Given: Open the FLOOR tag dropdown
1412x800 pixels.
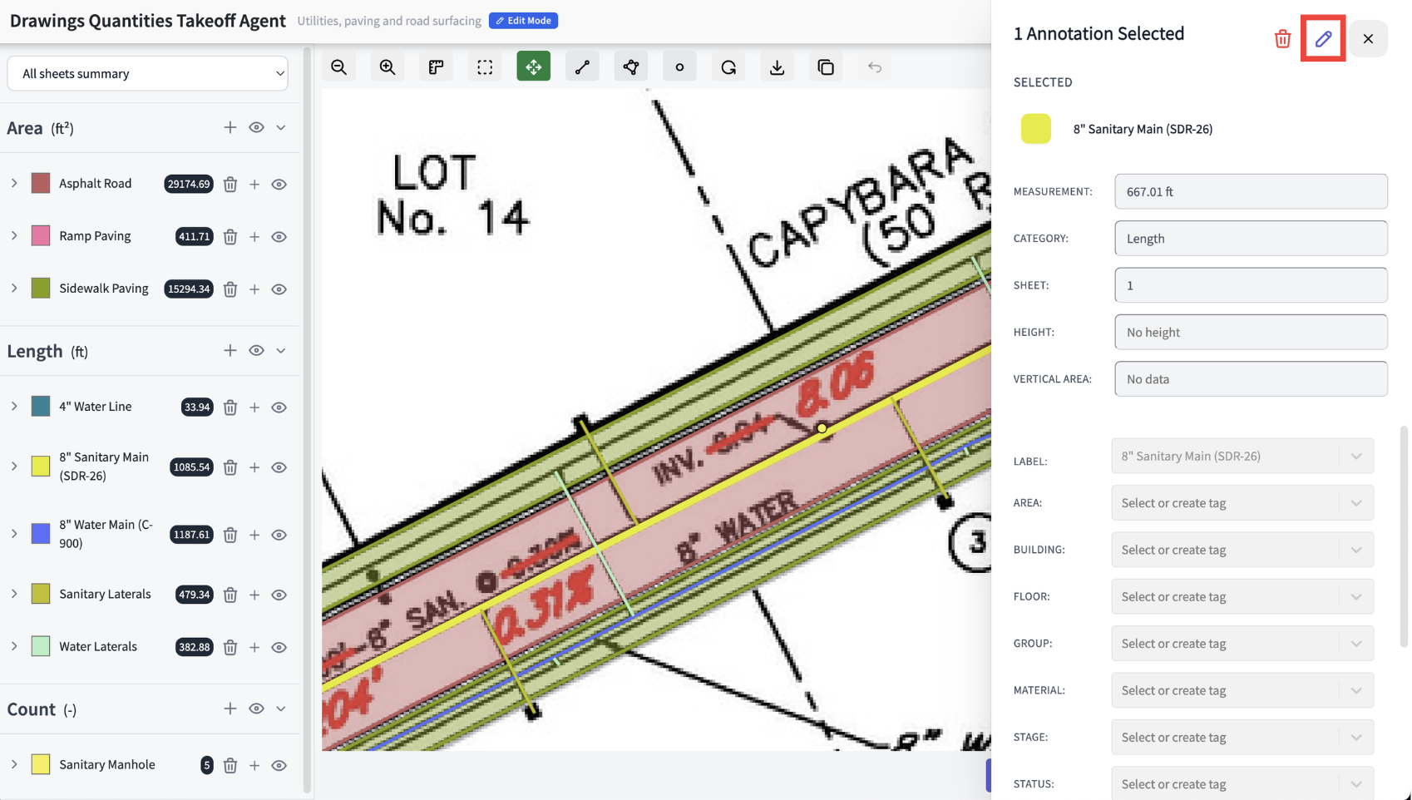Looking at the screenshot, I should [x=1242, y=596].
